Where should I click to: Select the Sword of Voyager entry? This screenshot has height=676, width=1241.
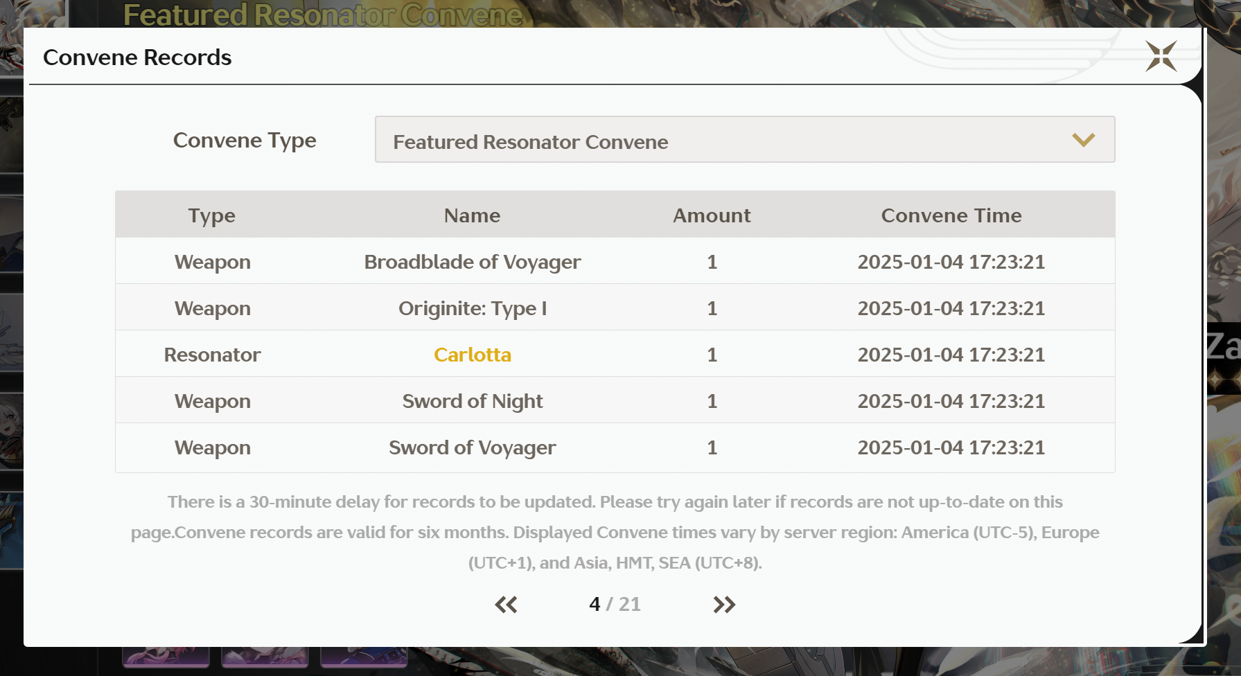click(473, 447)
